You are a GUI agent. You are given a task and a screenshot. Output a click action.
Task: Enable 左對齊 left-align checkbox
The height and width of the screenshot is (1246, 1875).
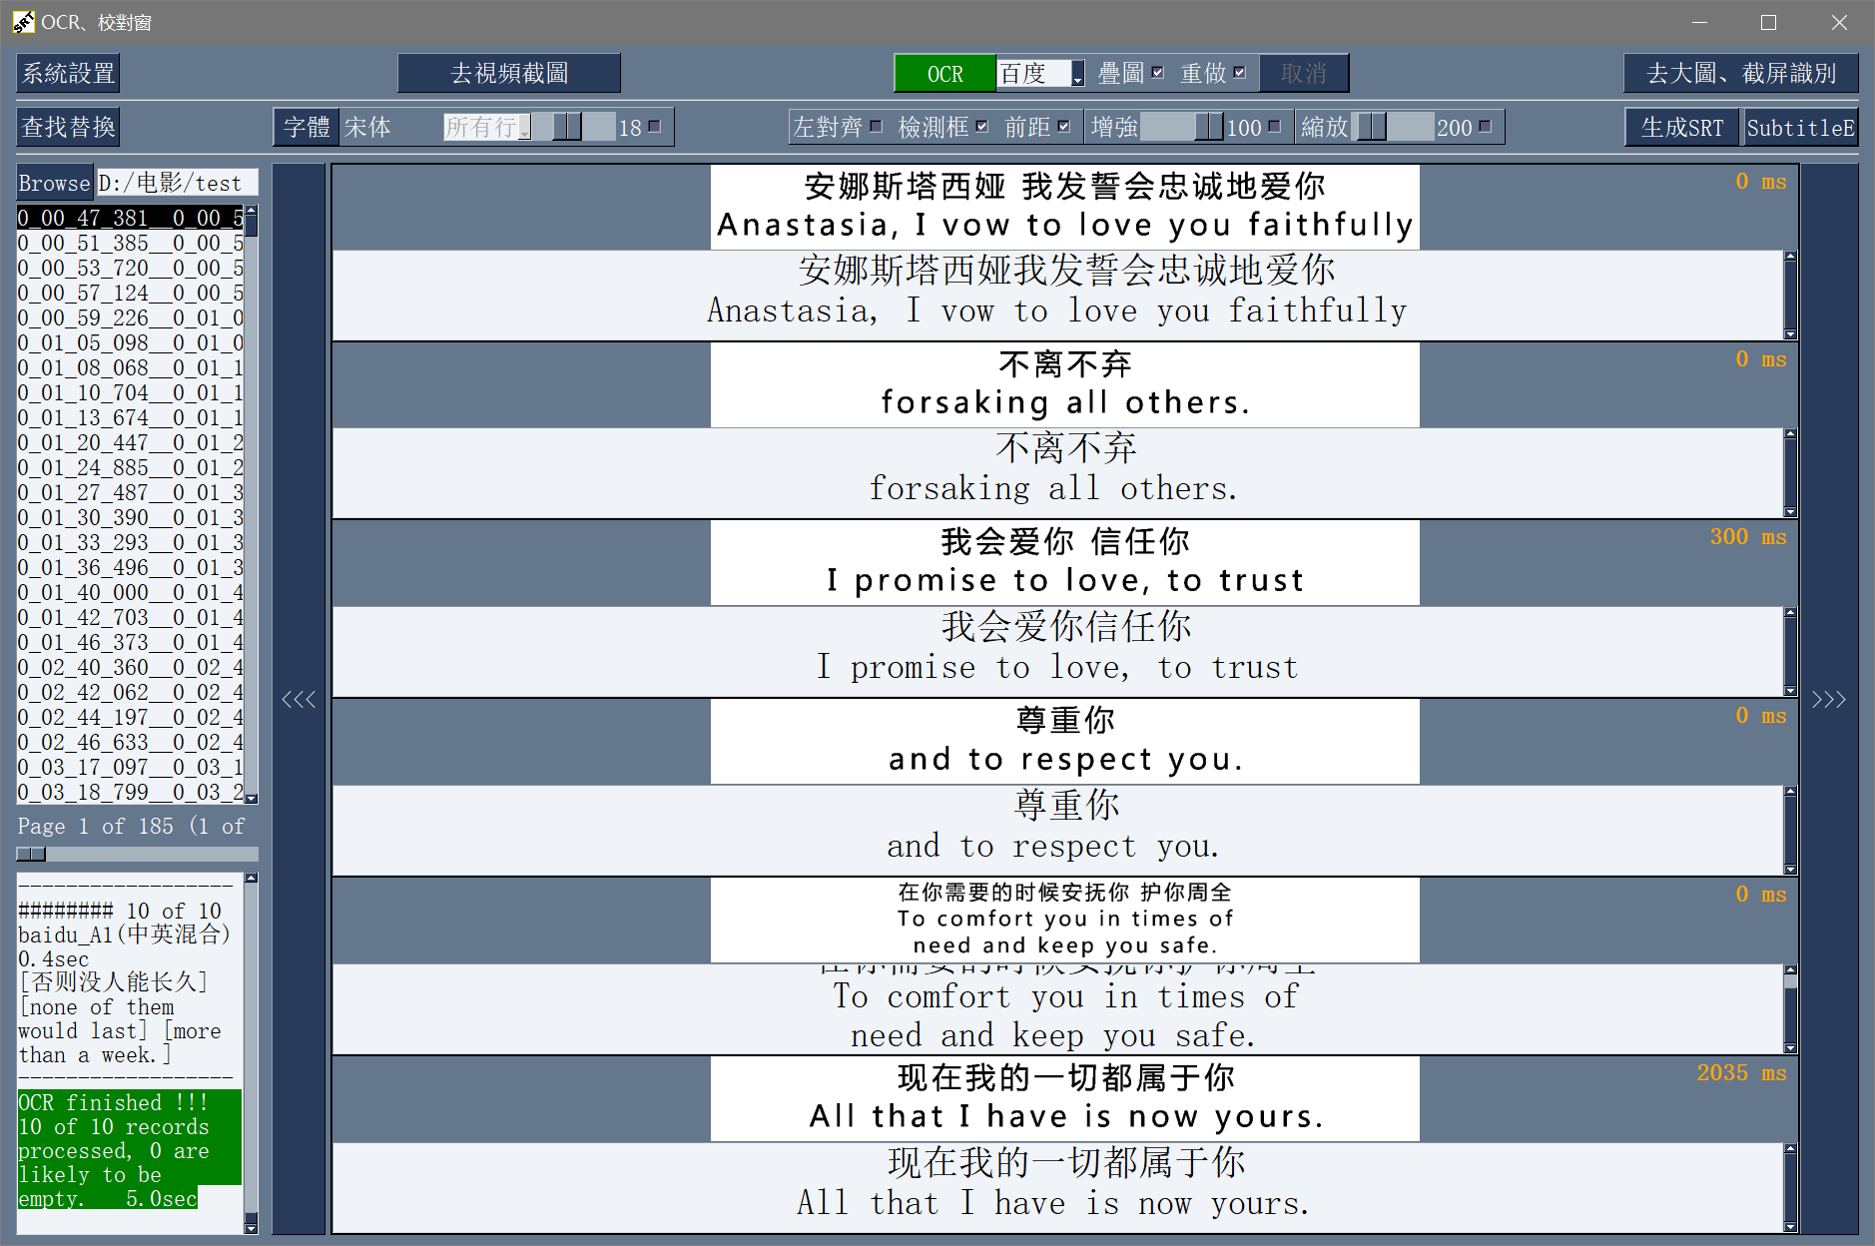[x=876, y=127]
